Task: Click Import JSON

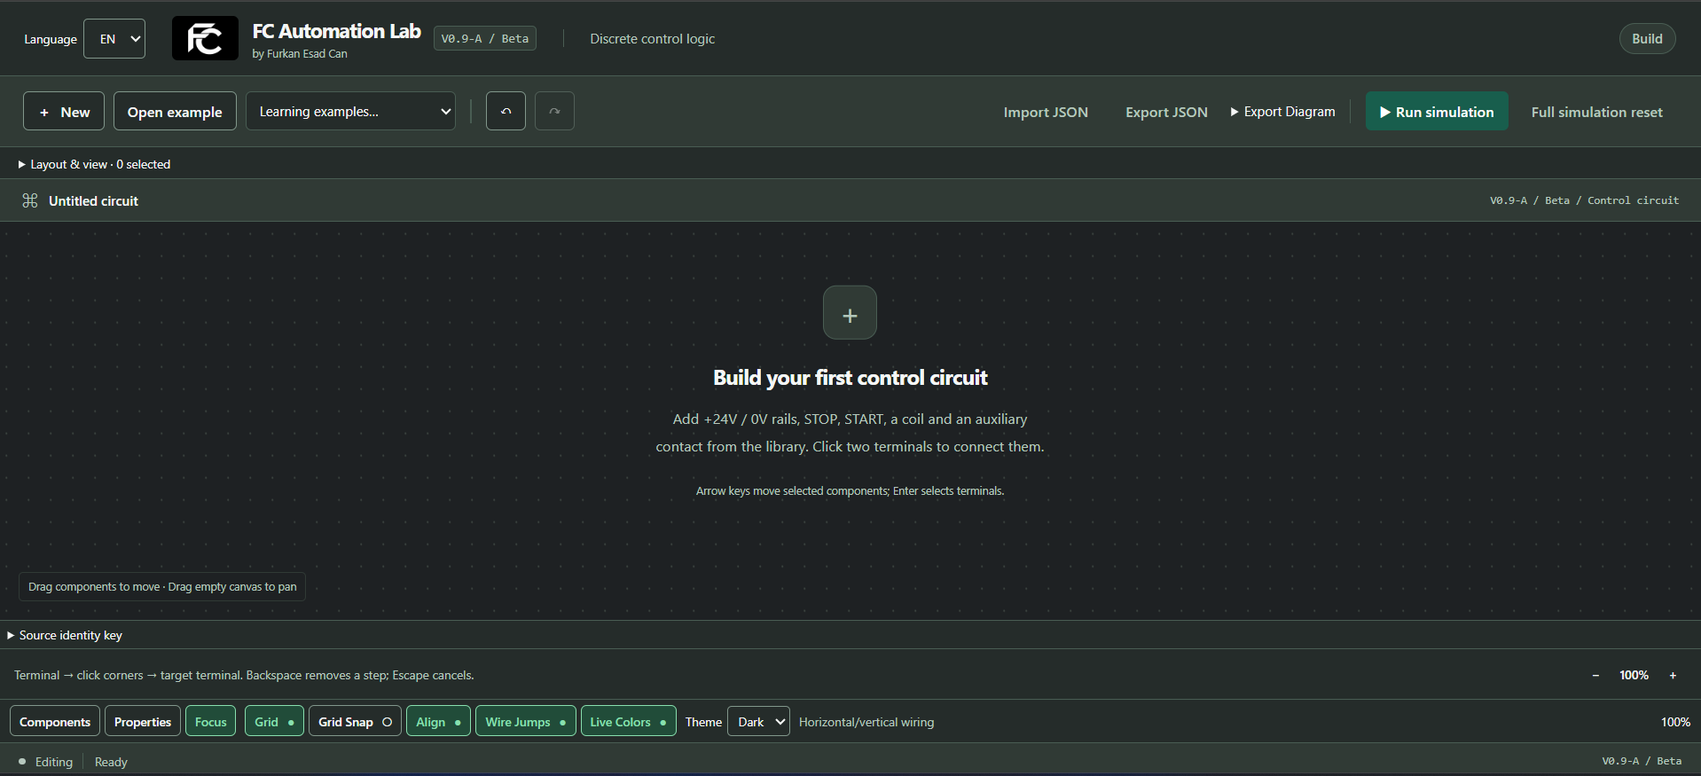Action: [x=1046, y=112]
